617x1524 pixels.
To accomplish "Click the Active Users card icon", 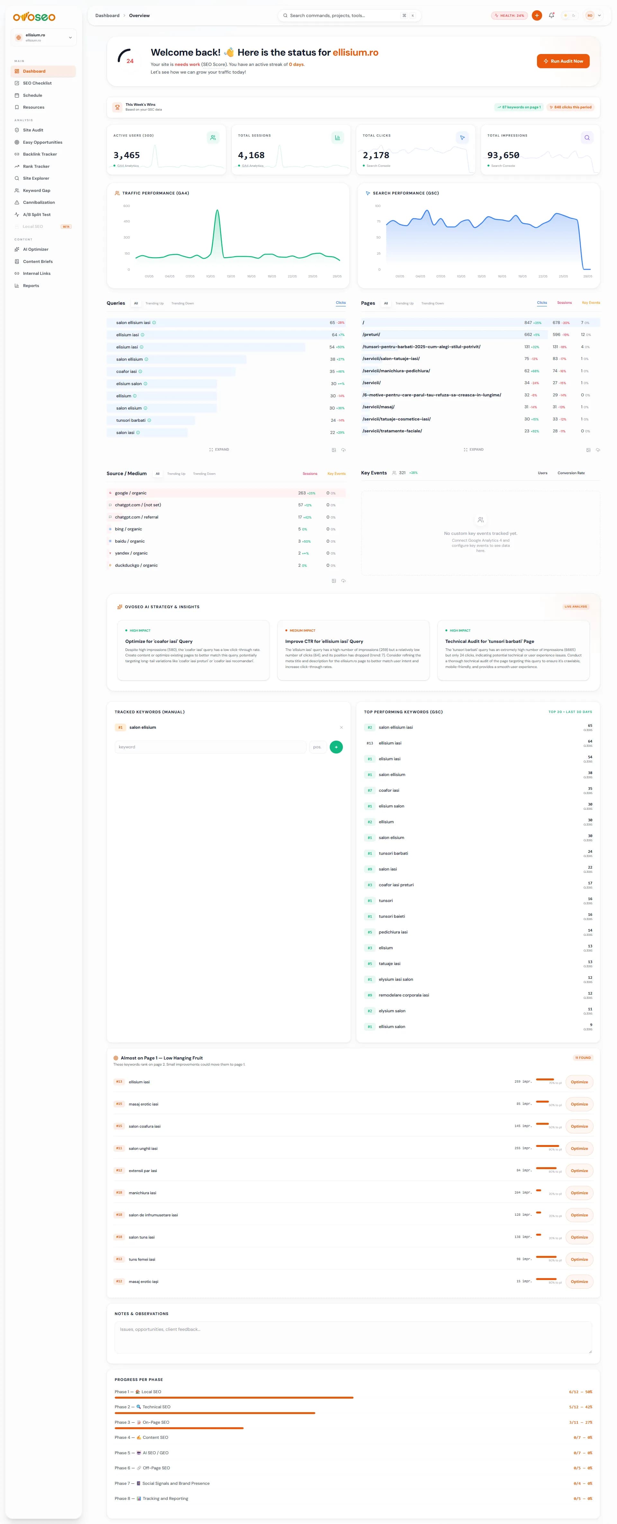I will [x=213, y=138].
